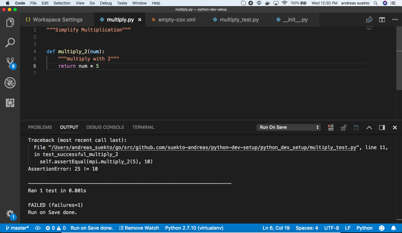Click the editor vertical scrollbar
Viewport: 402px width, 233px height.
399,59
